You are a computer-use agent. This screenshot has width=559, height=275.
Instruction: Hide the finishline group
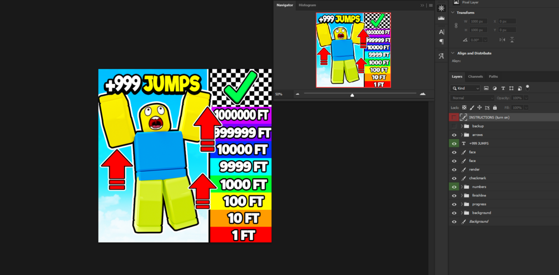point(454,195)
